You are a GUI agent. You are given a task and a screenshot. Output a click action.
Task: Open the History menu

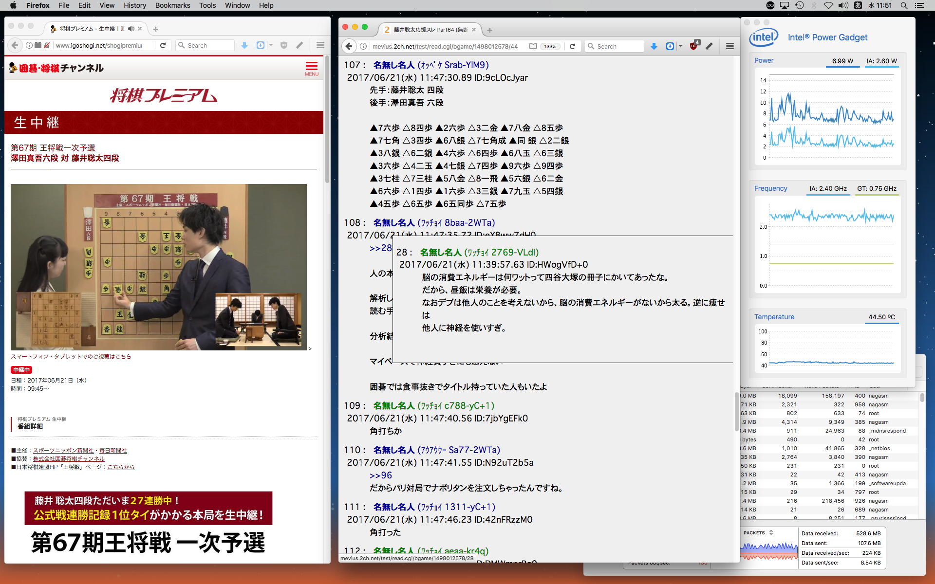pyautogui.click(x=134, y=5)
